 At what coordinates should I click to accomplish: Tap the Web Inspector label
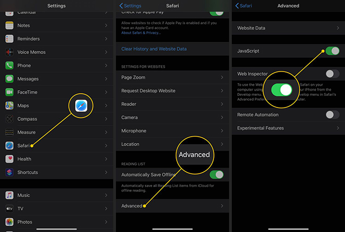[252, 74]
